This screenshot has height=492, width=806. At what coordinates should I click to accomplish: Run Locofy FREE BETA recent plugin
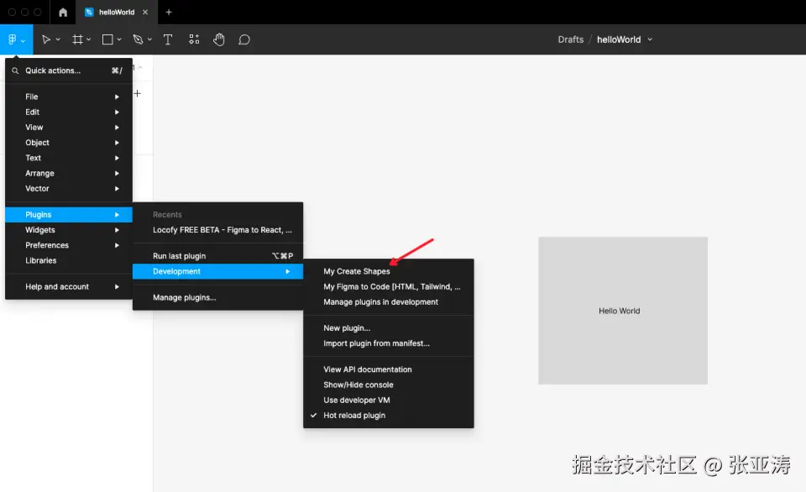pyautogui.click(x=218, y=230)
